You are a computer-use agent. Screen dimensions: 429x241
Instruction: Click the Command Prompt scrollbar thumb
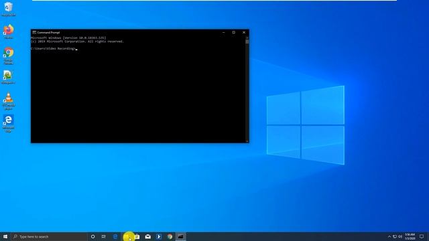[x=247, y=42]
